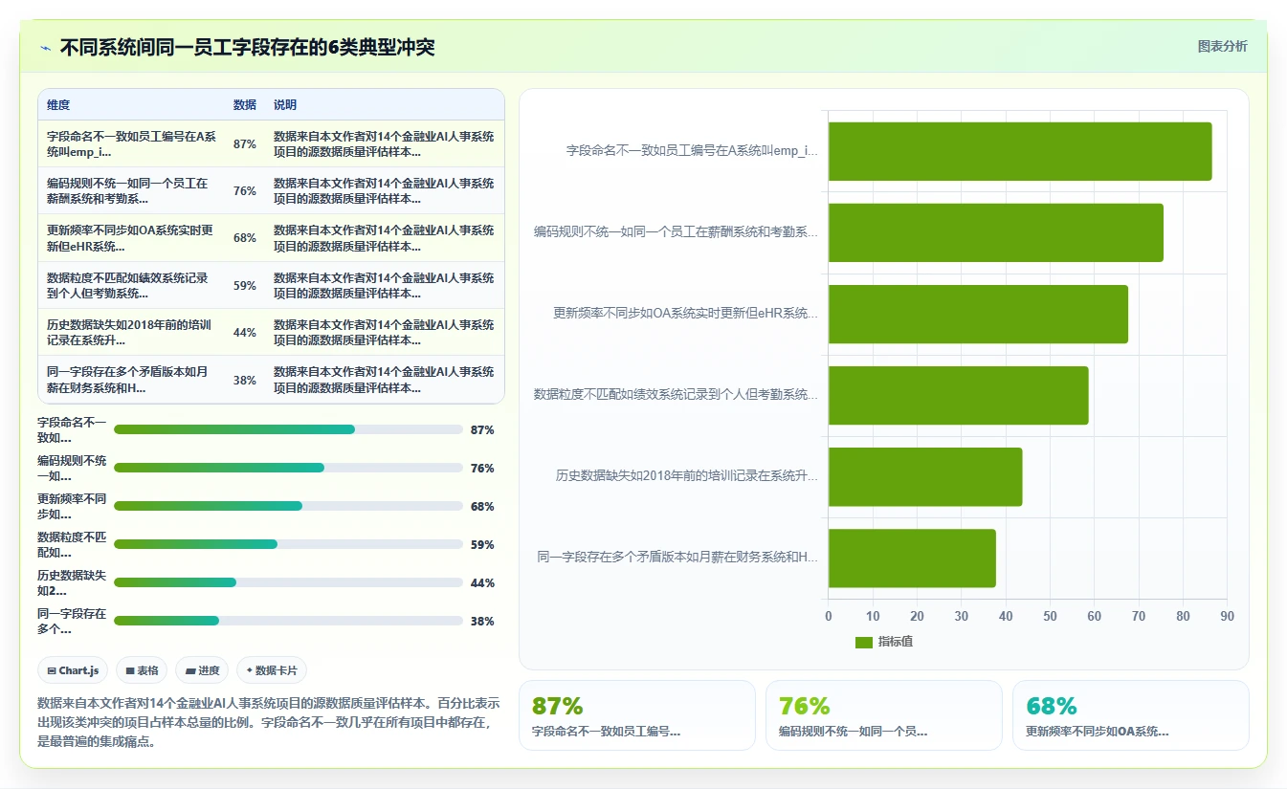This screenshot has height=789, width=1287.
Task: Click the table cell 同一字段存在多个矛盾版本如月薪在财务系统和H...
Action: click(x=131, y=381)
